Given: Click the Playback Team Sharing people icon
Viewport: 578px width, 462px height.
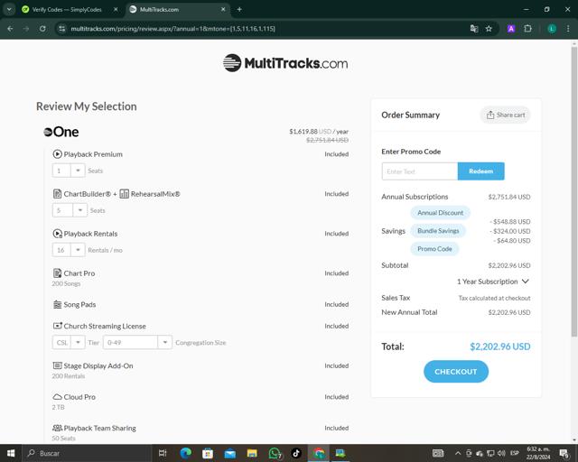Looking at the screenshot, I should [57, 428].
